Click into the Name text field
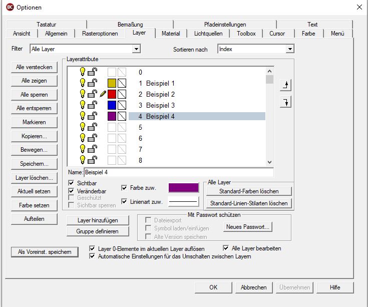This screenshot has height=307, width=368. (x=178, y=172)
